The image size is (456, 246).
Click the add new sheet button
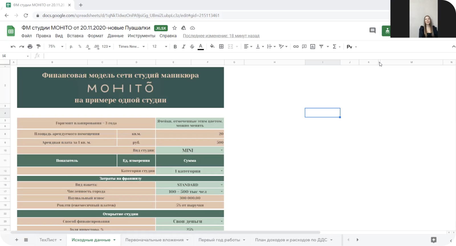[x=17, y=240]
